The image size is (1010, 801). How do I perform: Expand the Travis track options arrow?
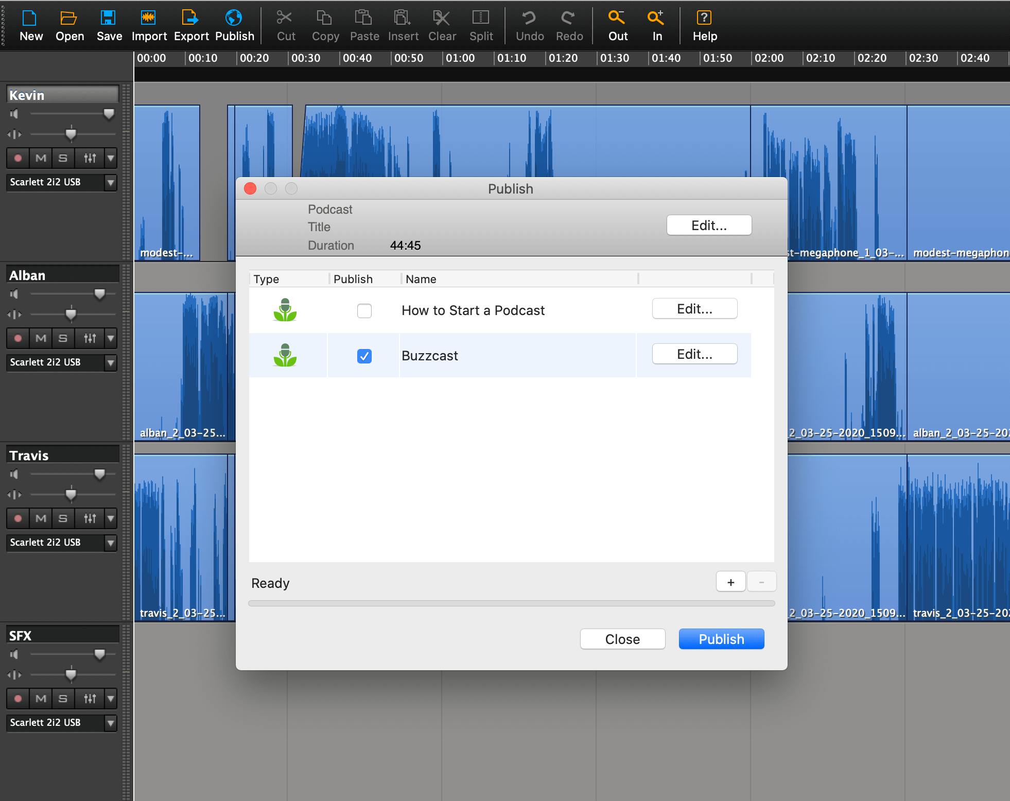(x=111, y=518)
